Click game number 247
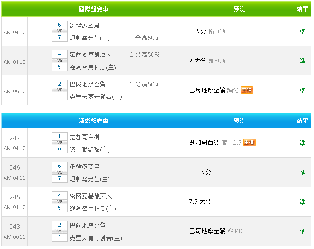The height and width of the screenshot is (249, 314). pos(14,138)
